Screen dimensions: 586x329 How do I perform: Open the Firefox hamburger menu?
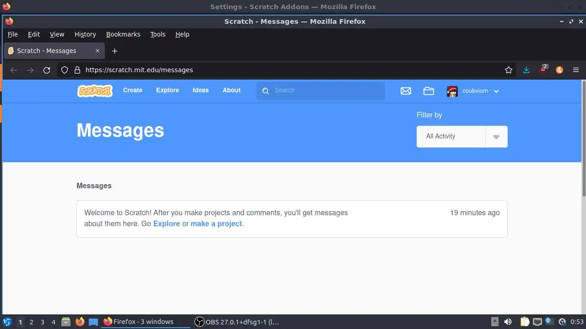(576, 70)
